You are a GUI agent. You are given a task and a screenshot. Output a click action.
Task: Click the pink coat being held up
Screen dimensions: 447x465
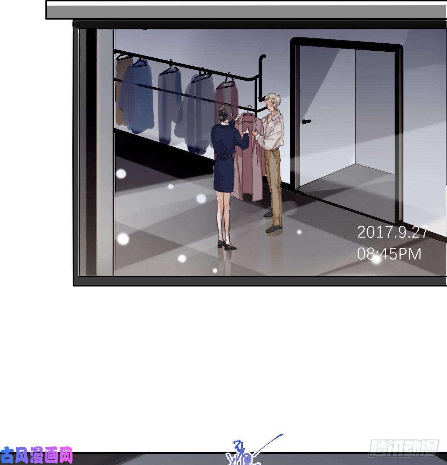249,161
